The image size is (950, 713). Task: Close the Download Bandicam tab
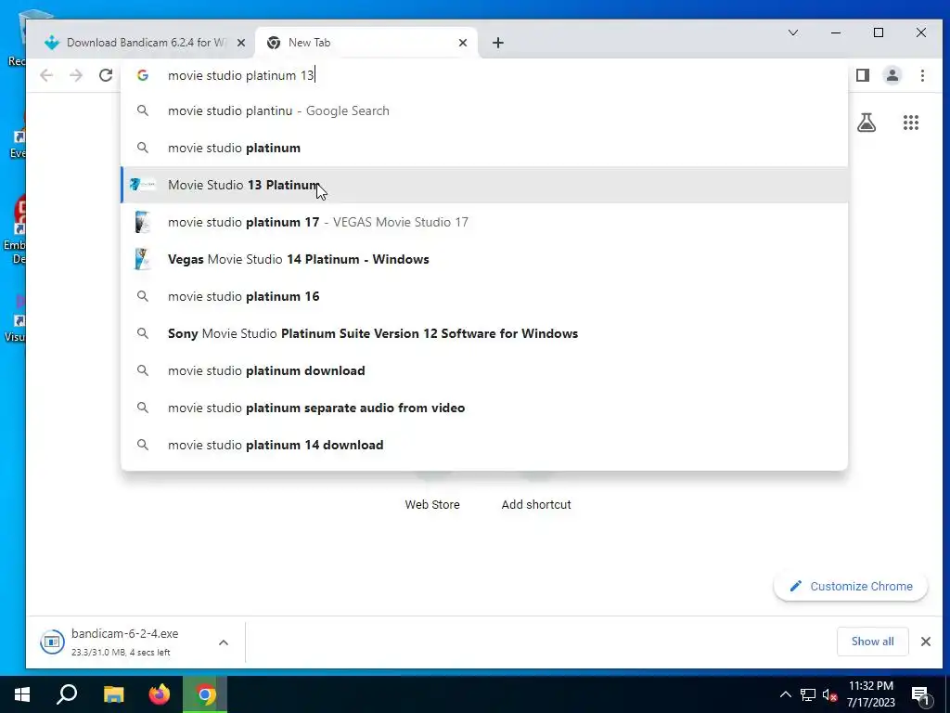click(241, 43)
